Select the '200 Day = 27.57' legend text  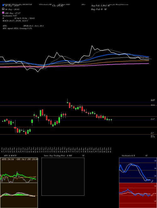13,13
